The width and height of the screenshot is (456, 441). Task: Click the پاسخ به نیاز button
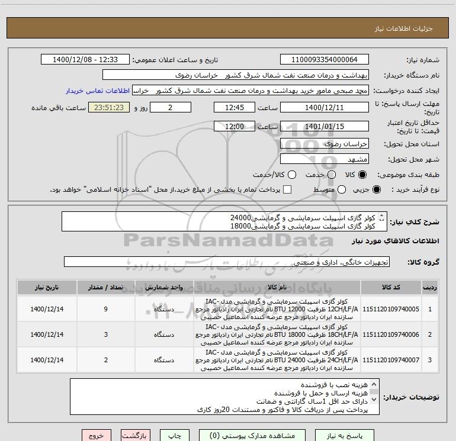tap(345, 436)
